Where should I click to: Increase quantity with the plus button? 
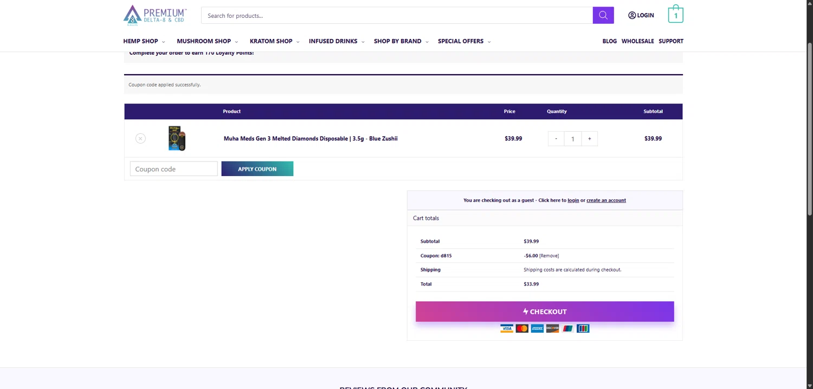[x=590, y=139]
